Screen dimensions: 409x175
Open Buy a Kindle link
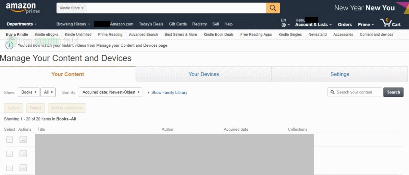(17, 34)
